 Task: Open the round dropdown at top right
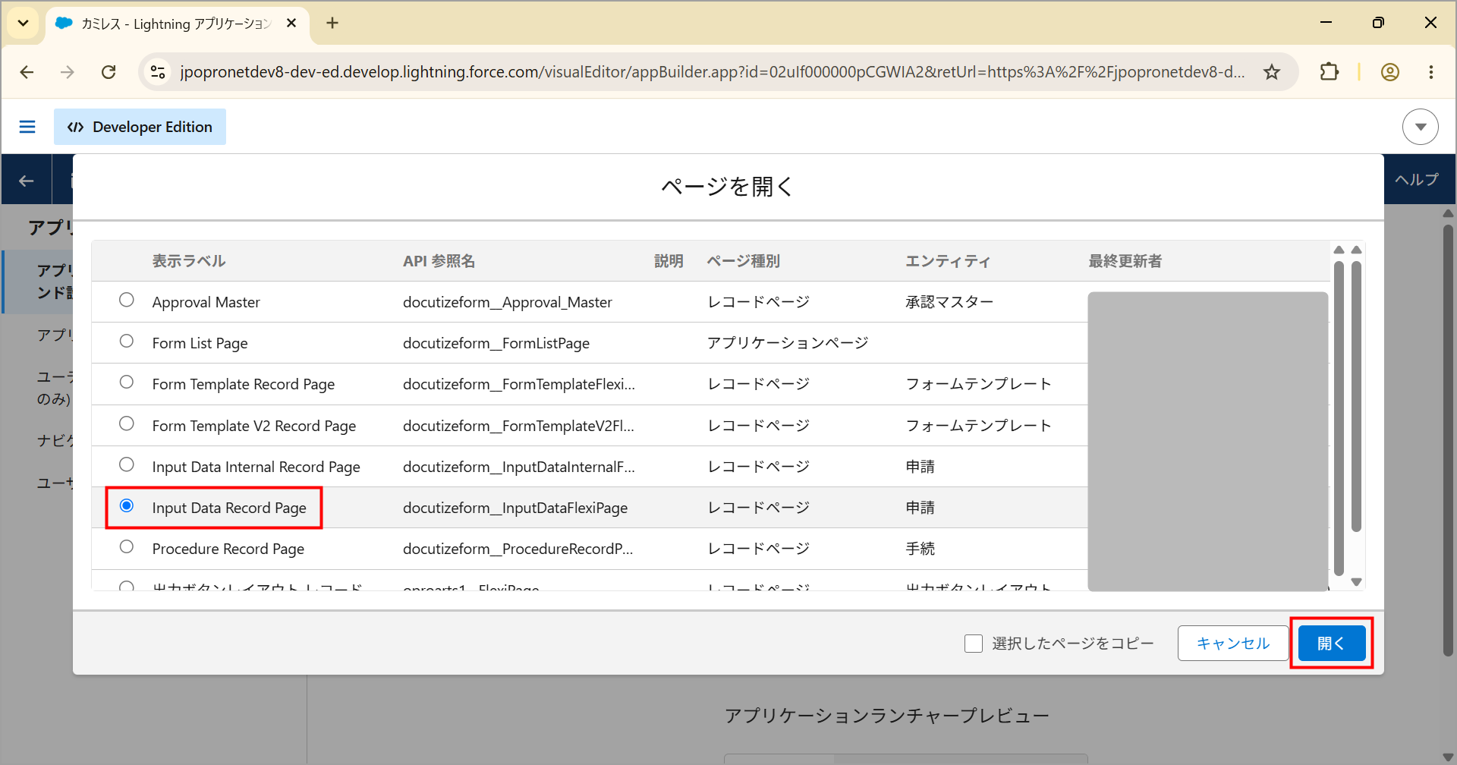(x=1420, y=127)
